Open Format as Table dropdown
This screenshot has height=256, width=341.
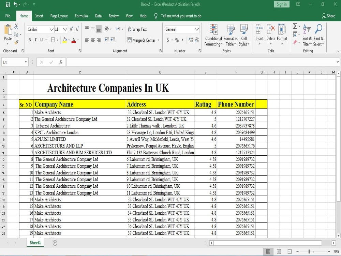(x=231, y=35)
